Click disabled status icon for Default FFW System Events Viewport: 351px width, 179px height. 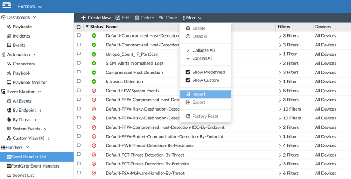[94, 91]
